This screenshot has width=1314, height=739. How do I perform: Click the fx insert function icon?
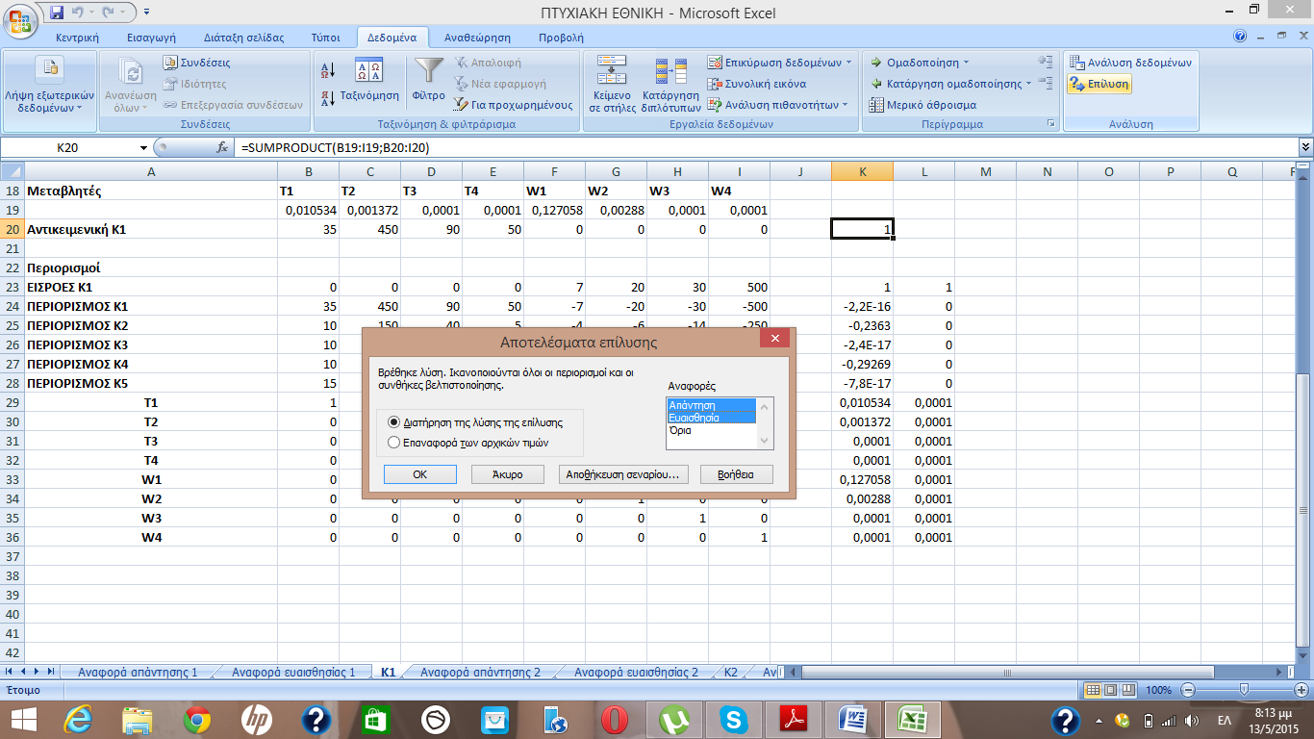click(222, 147)
